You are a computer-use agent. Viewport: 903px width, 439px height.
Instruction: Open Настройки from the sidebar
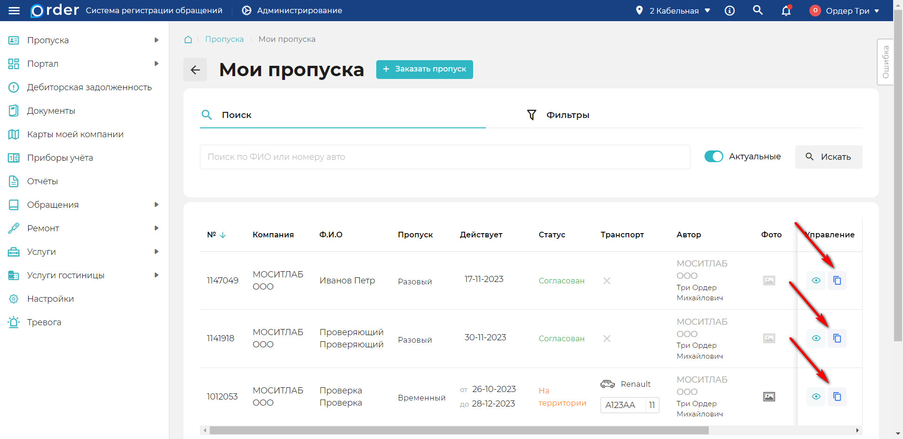coord(50,298)
